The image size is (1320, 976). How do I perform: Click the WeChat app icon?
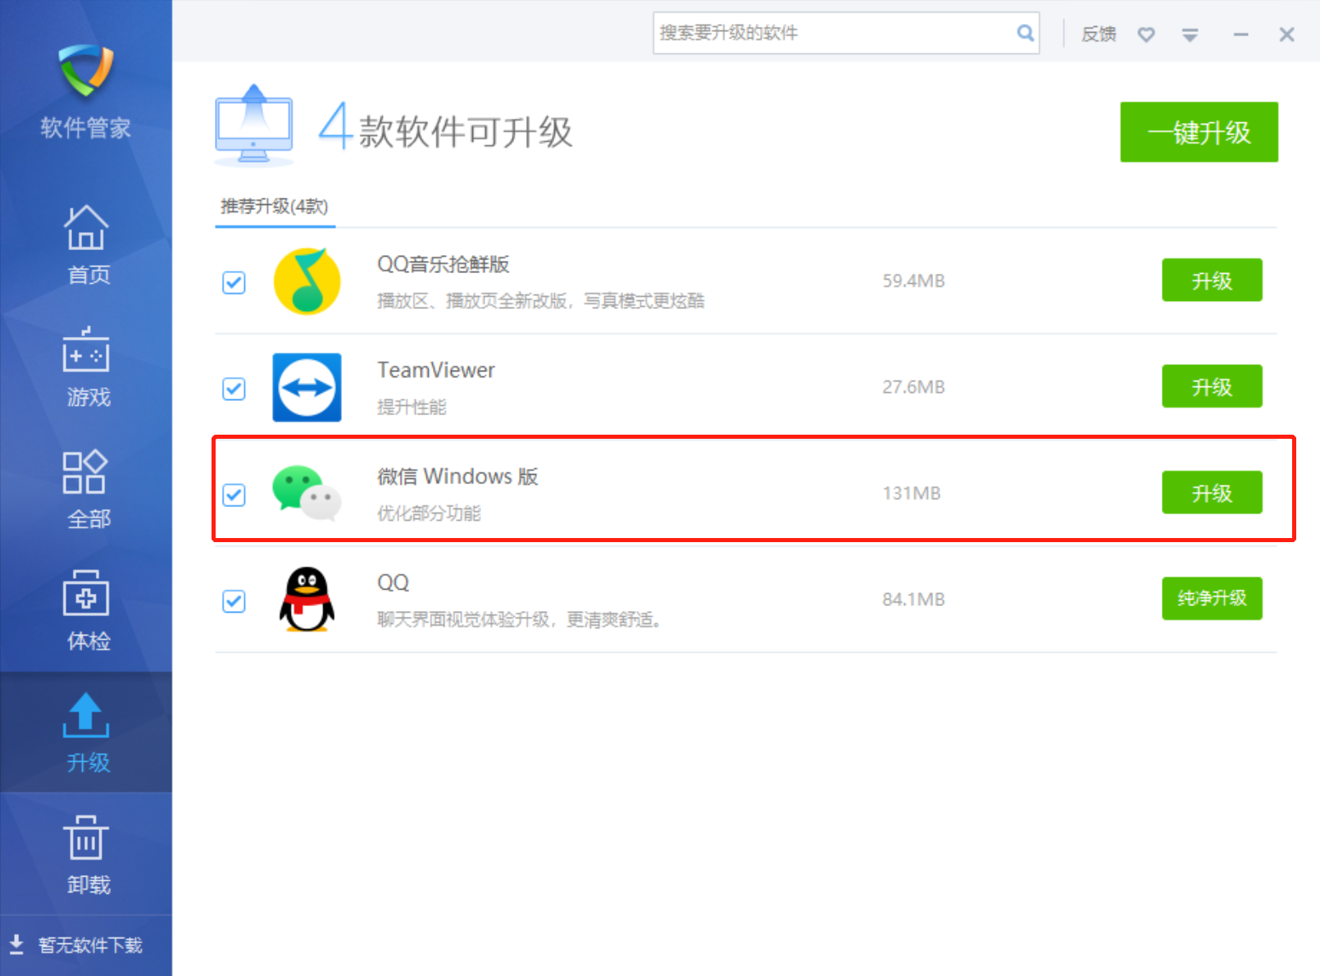point(307,493)
